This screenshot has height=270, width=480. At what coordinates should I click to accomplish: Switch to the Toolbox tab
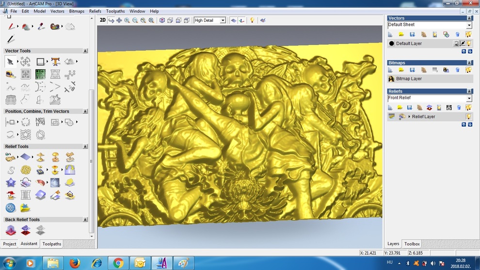[x=412, y=244]
